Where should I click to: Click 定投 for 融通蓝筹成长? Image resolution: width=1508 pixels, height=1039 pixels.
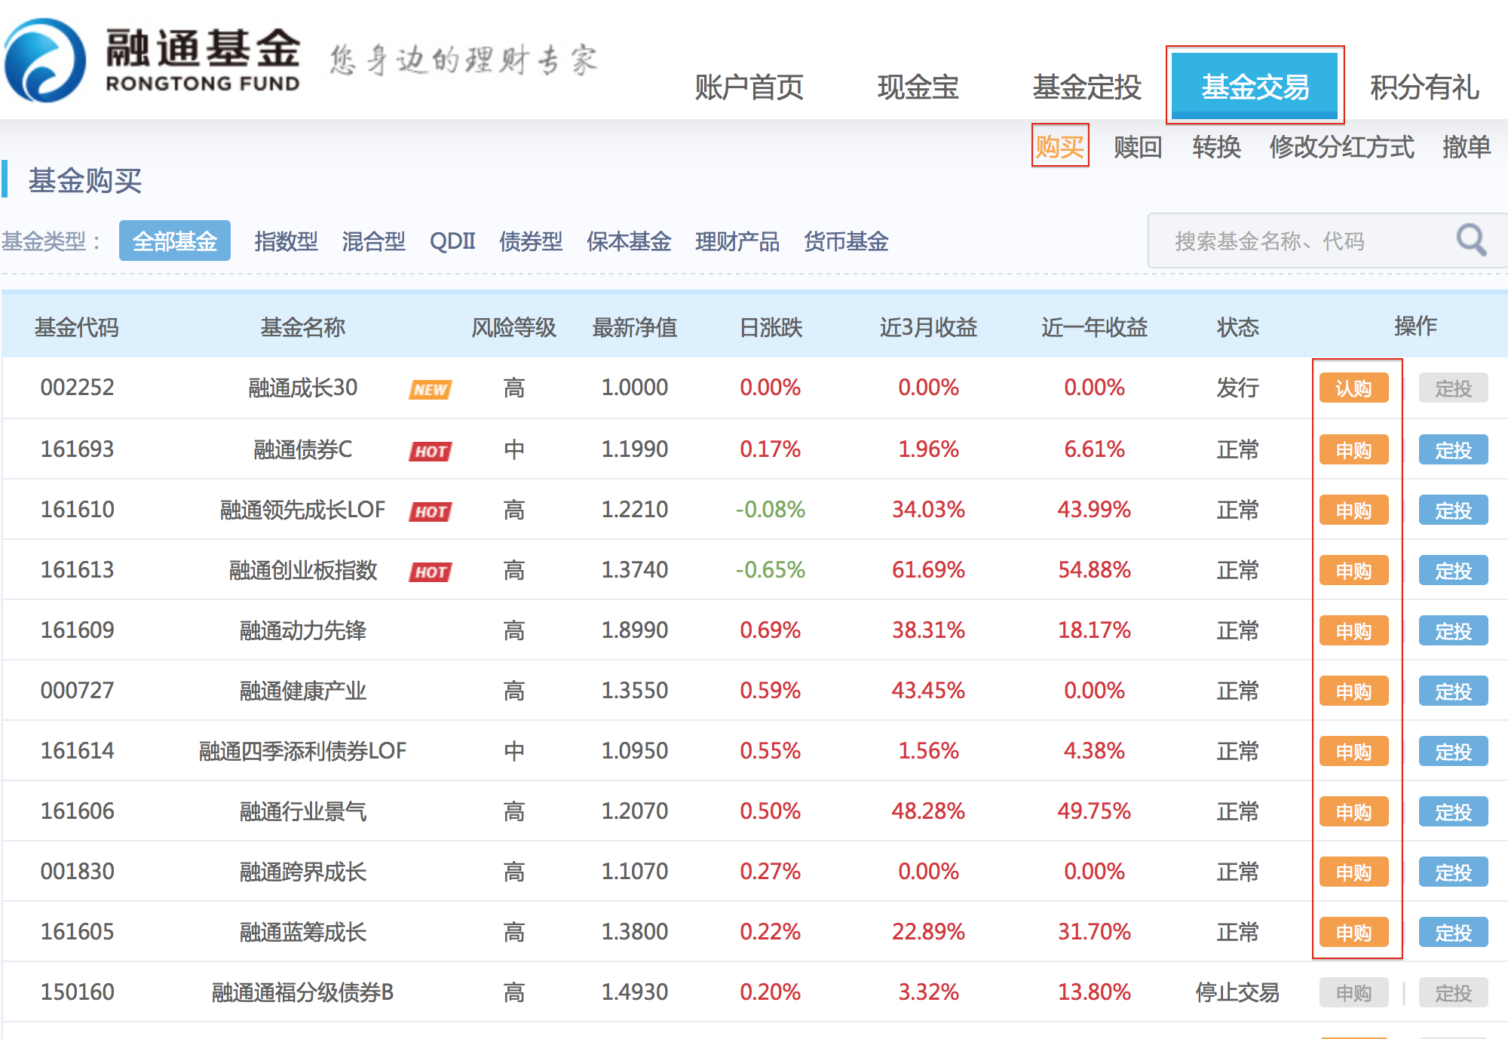(1453, 933)
